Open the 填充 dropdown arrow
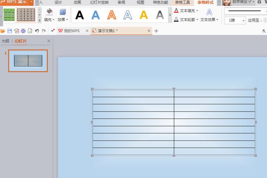 (53, 20)
